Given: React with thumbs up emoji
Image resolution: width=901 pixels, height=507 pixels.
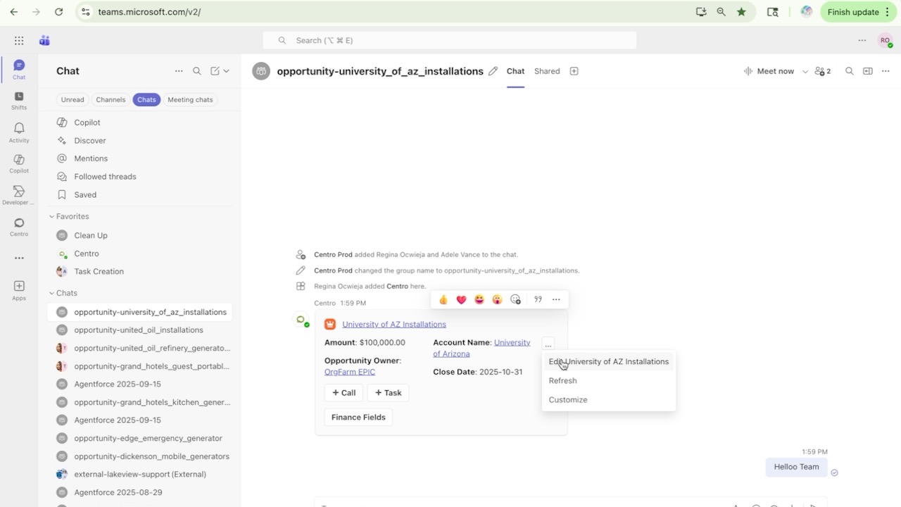Looking at the screenshot, I should 443,299.
